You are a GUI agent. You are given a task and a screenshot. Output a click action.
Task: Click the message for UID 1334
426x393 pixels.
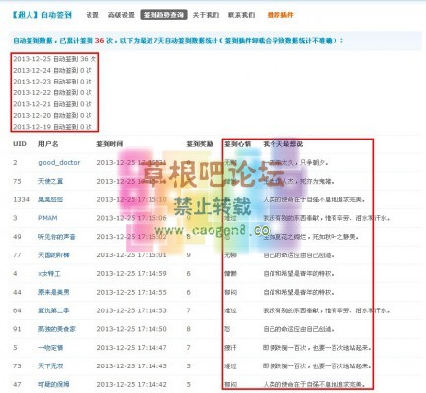tap(314, 199)
